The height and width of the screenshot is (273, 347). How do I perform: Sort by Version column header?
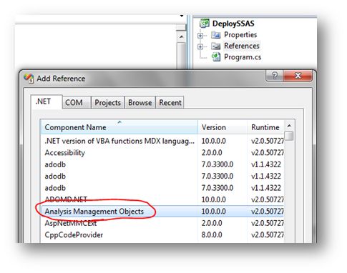click(223, 127)
